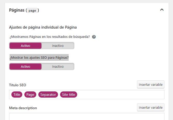Select the Site title variable tag

[69, 95]
